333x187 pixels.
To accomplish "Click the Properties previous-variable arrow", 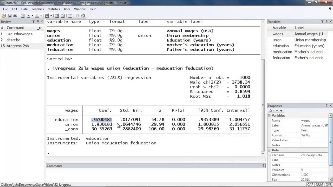I will (x=277, y=111).
